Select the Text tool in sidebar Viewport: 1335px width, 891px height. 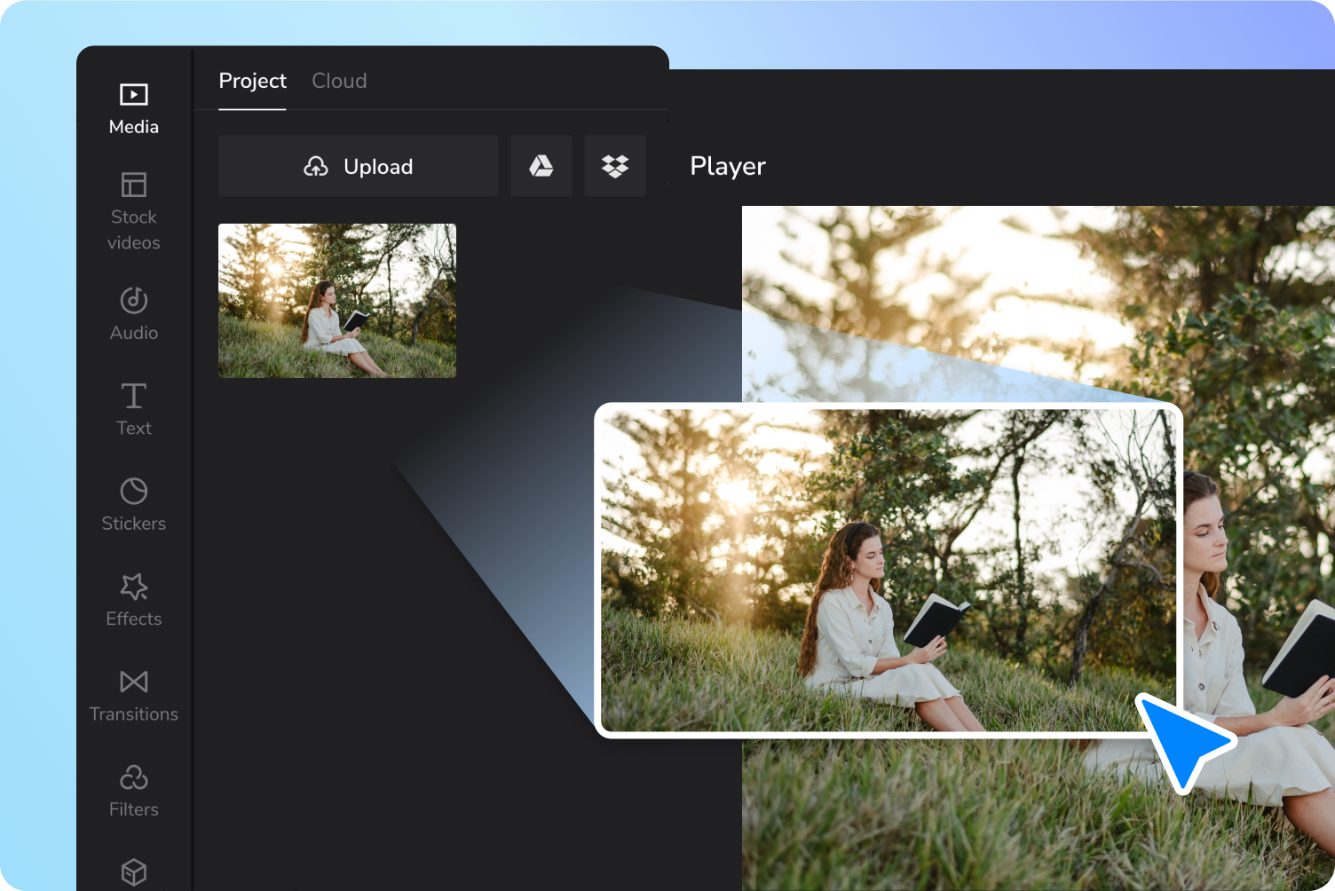pos(134,409)
